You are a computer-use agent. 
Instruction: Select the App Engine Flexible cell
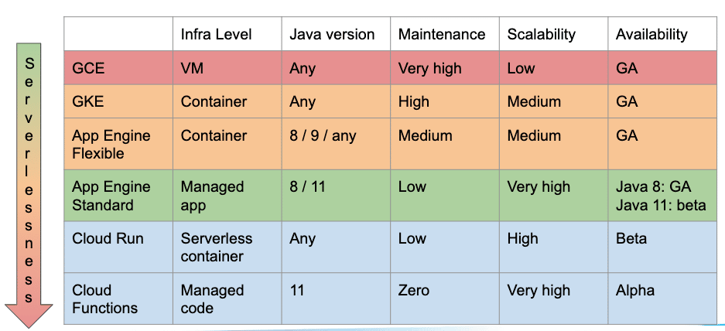(118, 144)
